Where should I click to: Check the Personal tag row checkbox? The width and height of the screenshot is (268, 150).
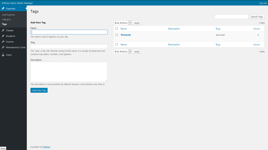tap(116, 35)
